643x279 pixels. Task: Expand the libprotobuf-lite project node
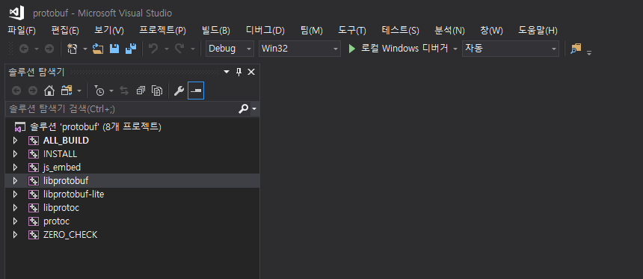(16, 194)
